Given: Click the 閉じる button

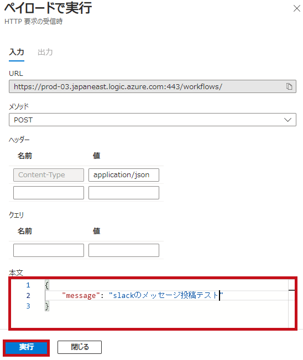Looking at the screenshot, I should click(x=80, y=347).
